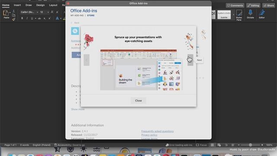Switch to the Home ribbon tab
Viewport: 277px width, 156px height.
tap(6, 5)
